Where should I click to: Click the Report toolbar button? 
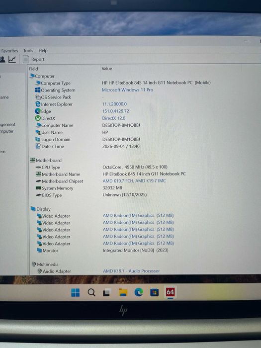pos(34,59)
